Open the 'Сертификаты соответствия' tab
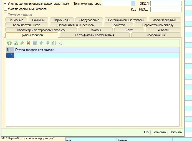The image size is (192, 141). [x=94, y=35]
